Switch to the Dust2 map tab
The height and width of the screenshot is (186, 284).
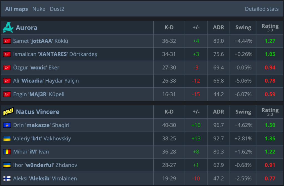click(57, 9)
